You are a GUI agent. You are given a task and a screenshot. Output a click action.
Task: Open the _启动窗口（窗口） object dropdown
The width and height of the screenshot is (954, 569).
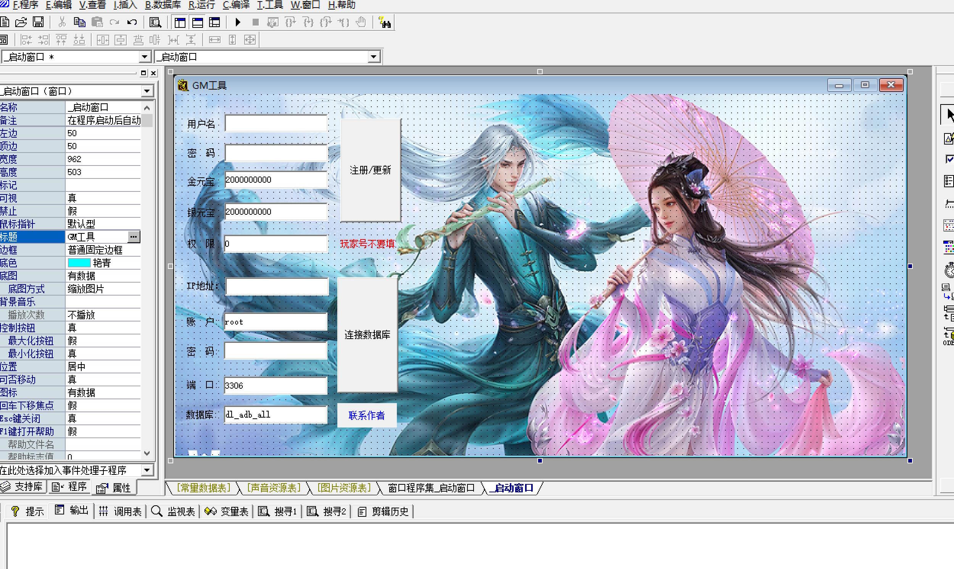point(147,91)
